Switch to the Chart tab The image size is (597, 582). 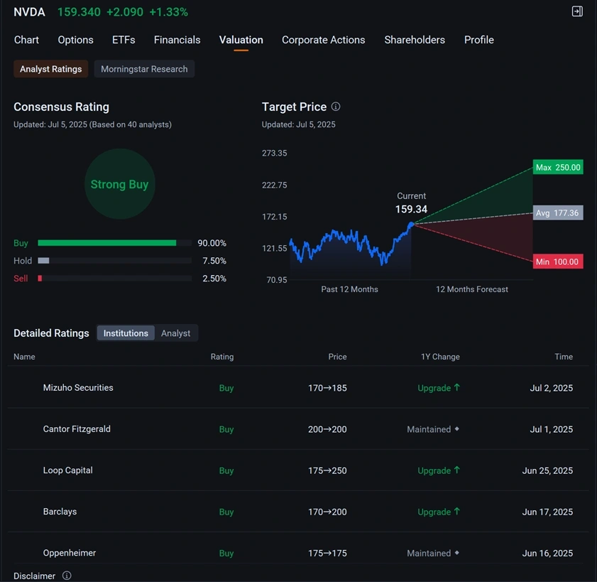coord(26,40)
